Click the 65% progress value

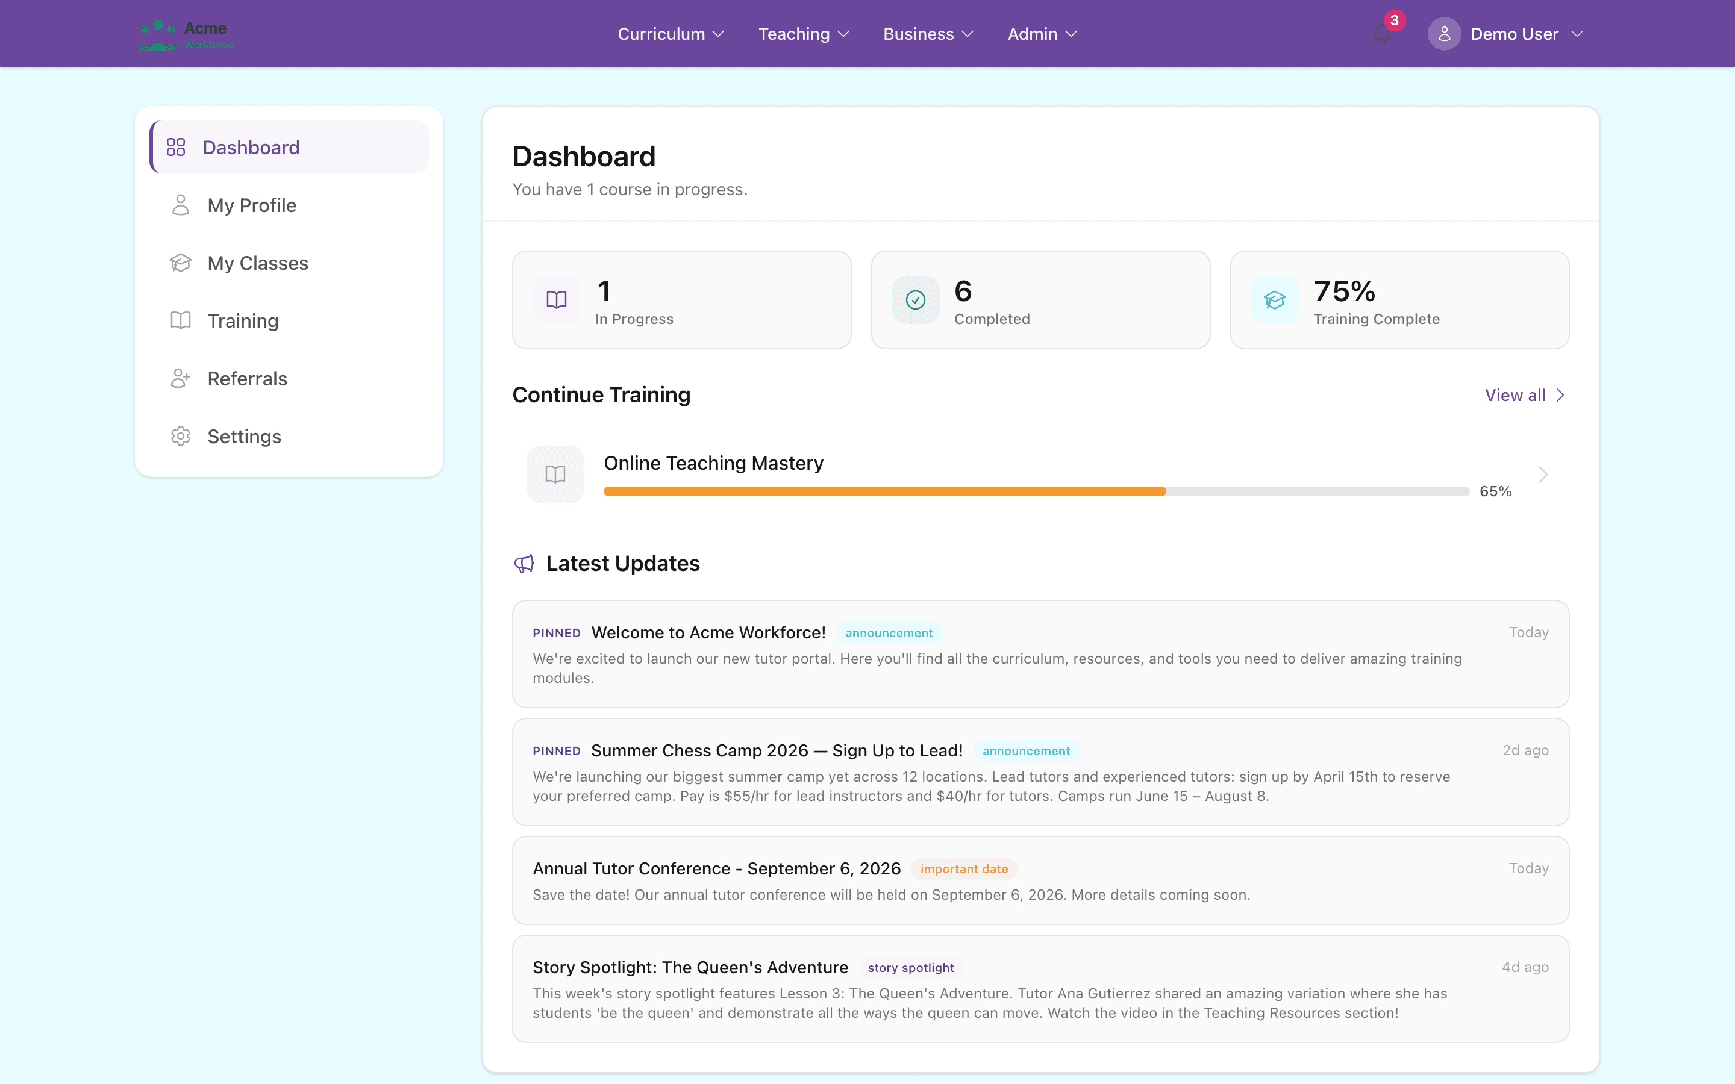click(x=1496, y=491)
